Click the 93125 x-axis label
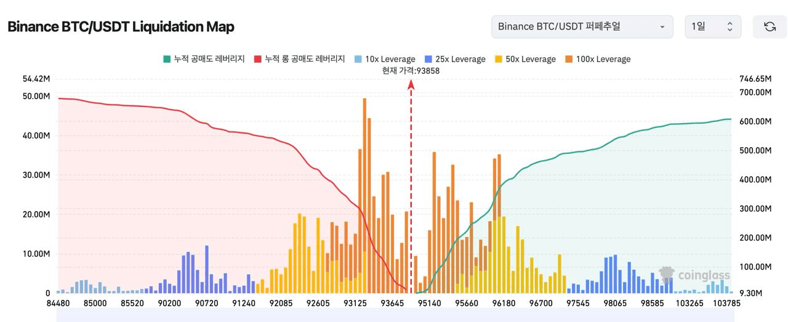 tap(355, 303)
